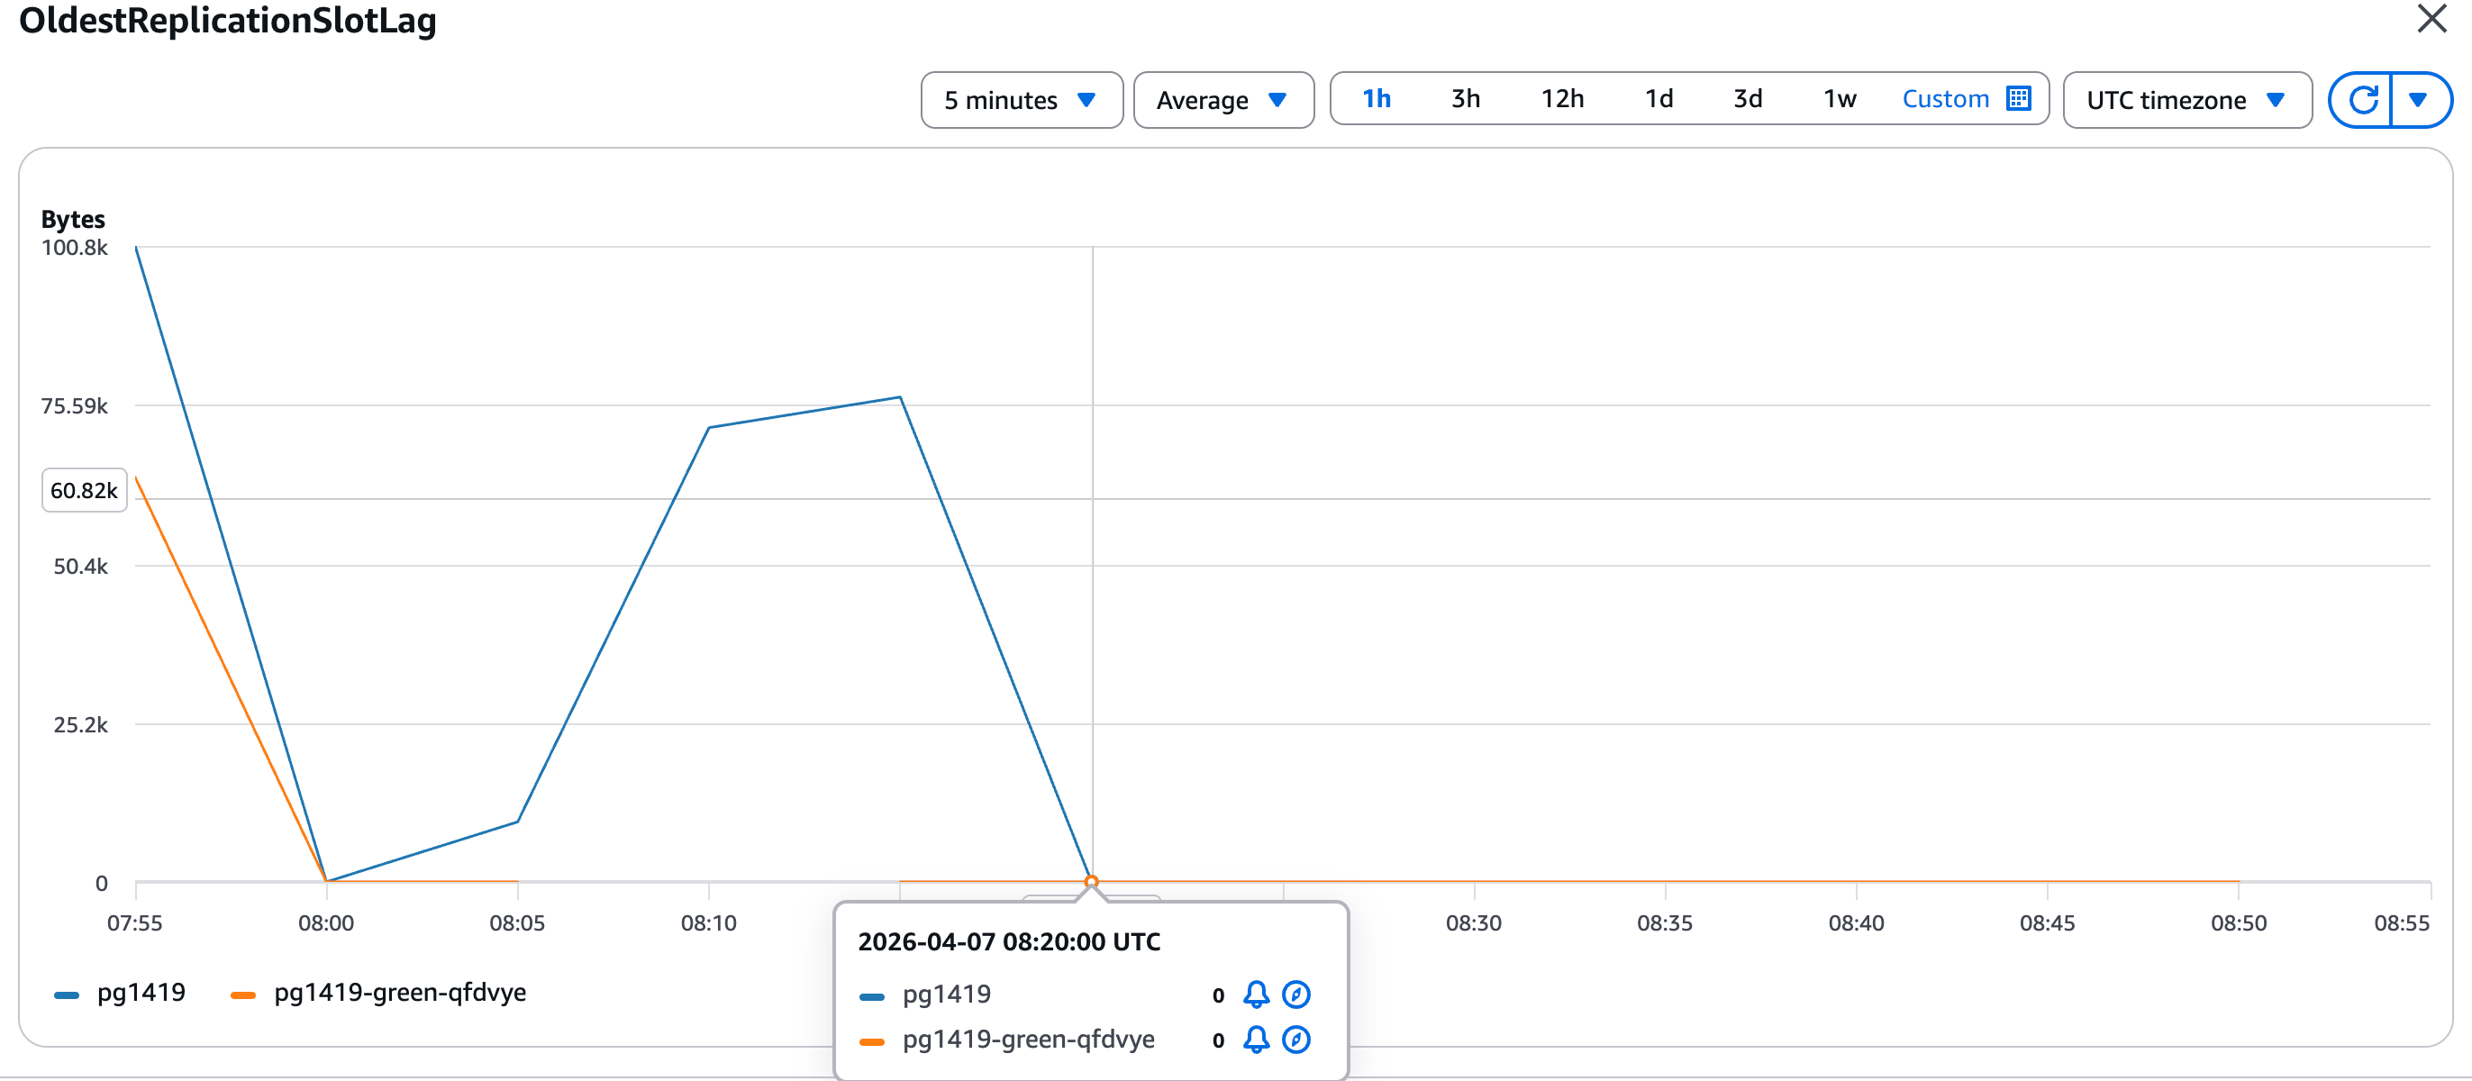Screen dimensions: 2472x1081
Task: Click the orange data point at 08:20
Action: point(1091,880)
